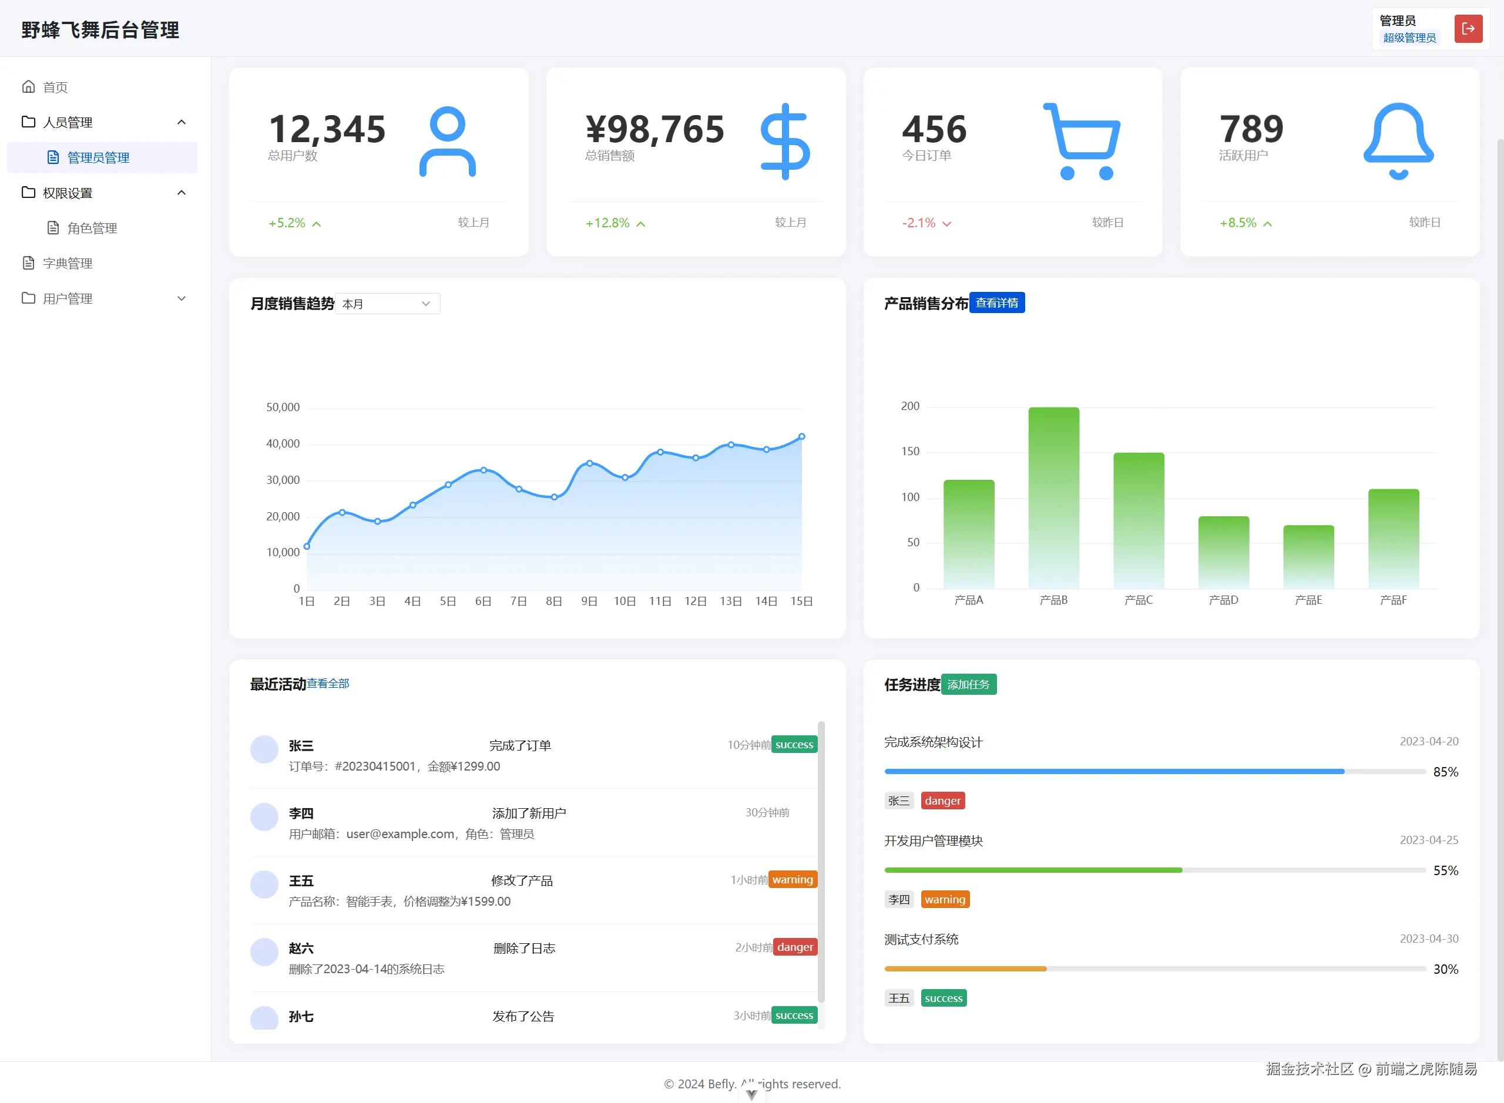
Task: Click the 查看详情 button
Action: (x=996, y=303)
